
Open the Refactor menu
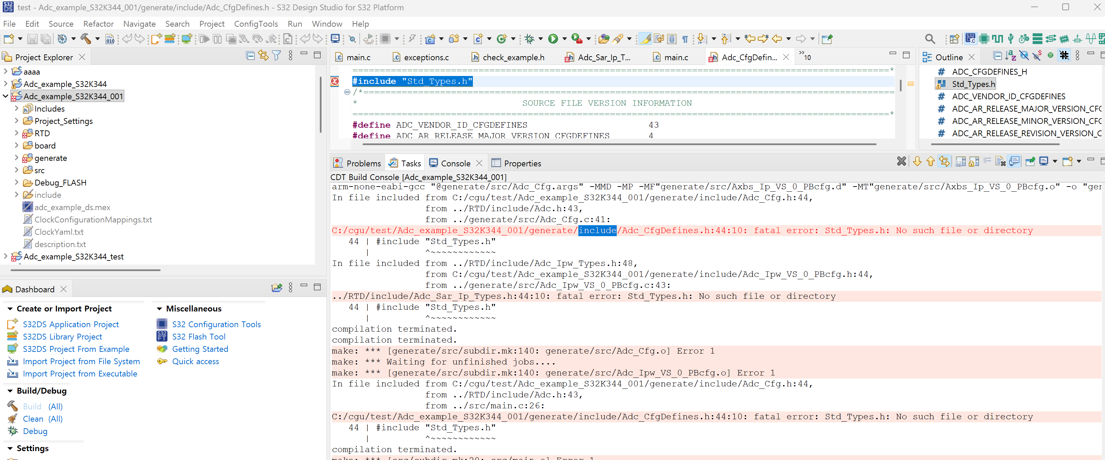pos(98,24)
